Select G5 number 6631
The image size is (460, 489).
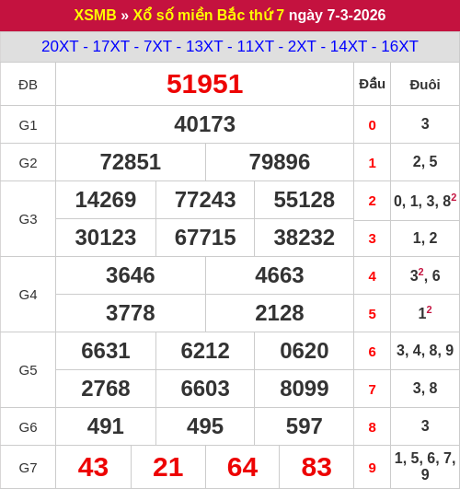point(106,351)
